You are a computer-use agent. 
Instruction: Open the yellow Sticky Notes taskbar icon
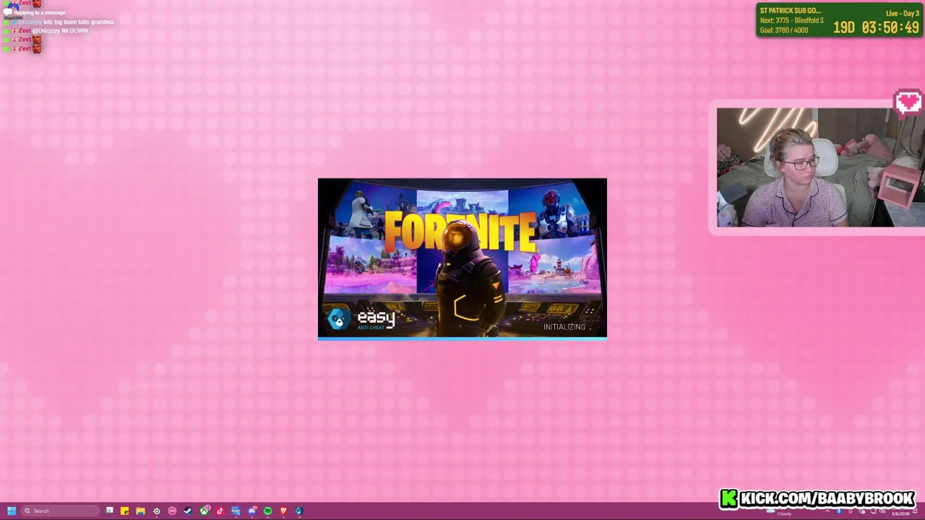pos(124,511)
